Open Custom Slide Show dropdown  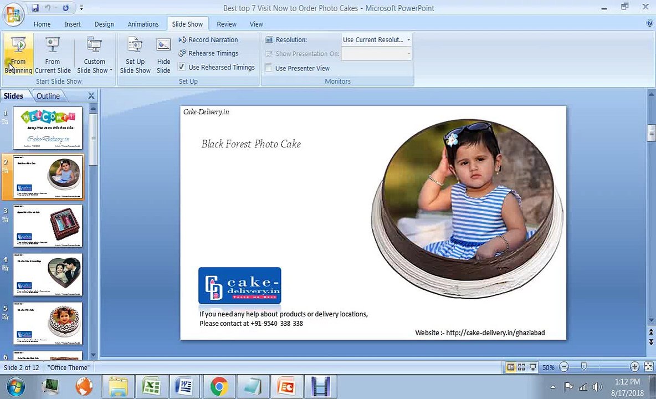(x=95, y=55)
